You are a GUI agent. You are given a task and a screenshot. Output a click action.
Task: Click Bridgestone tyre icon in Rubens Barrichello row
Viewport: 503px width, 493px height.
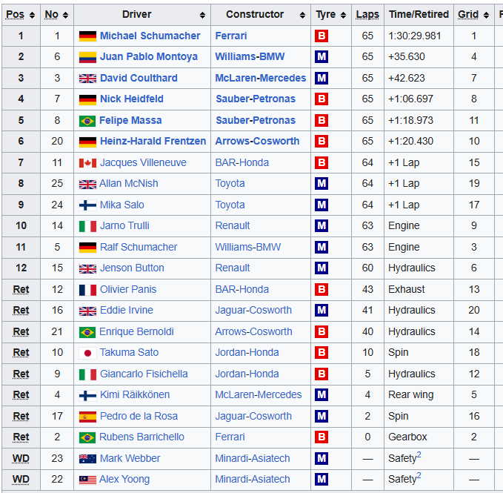point(322,437)
